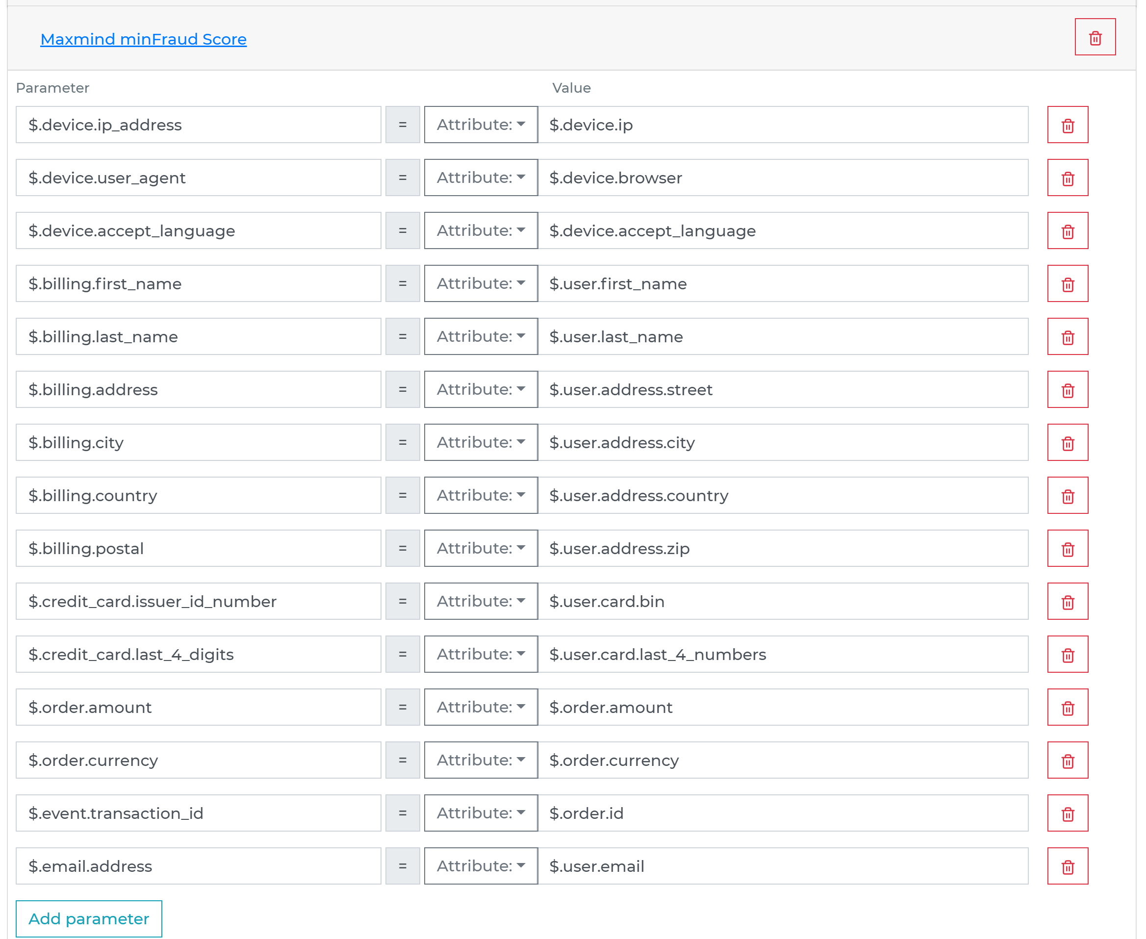Focus the $.user.address.city value field
Viewport: 1146px width, 939px height.
click(783, 443)
